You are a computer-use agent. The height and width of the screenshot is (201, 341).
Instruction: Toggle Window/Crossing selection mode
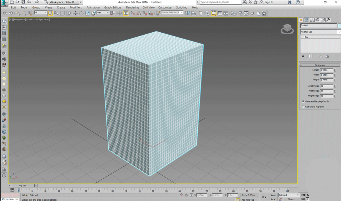68,13
